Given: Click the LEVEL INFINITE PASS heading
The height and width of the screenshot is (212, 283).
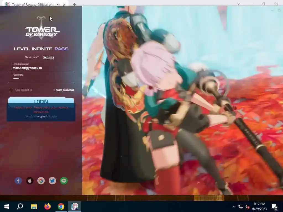Looking at the screenshot, I should 41,49.
